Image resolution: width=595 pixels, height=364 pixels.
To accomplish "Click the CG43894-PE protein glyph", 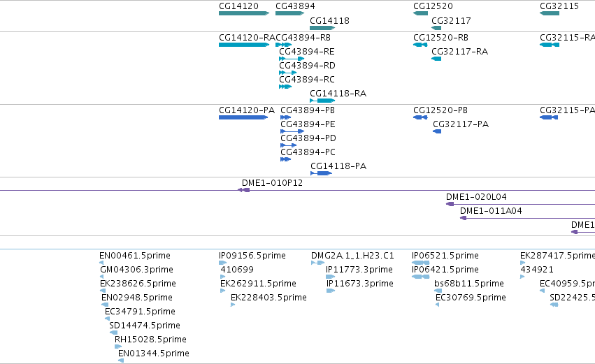I will click(292, 131).
